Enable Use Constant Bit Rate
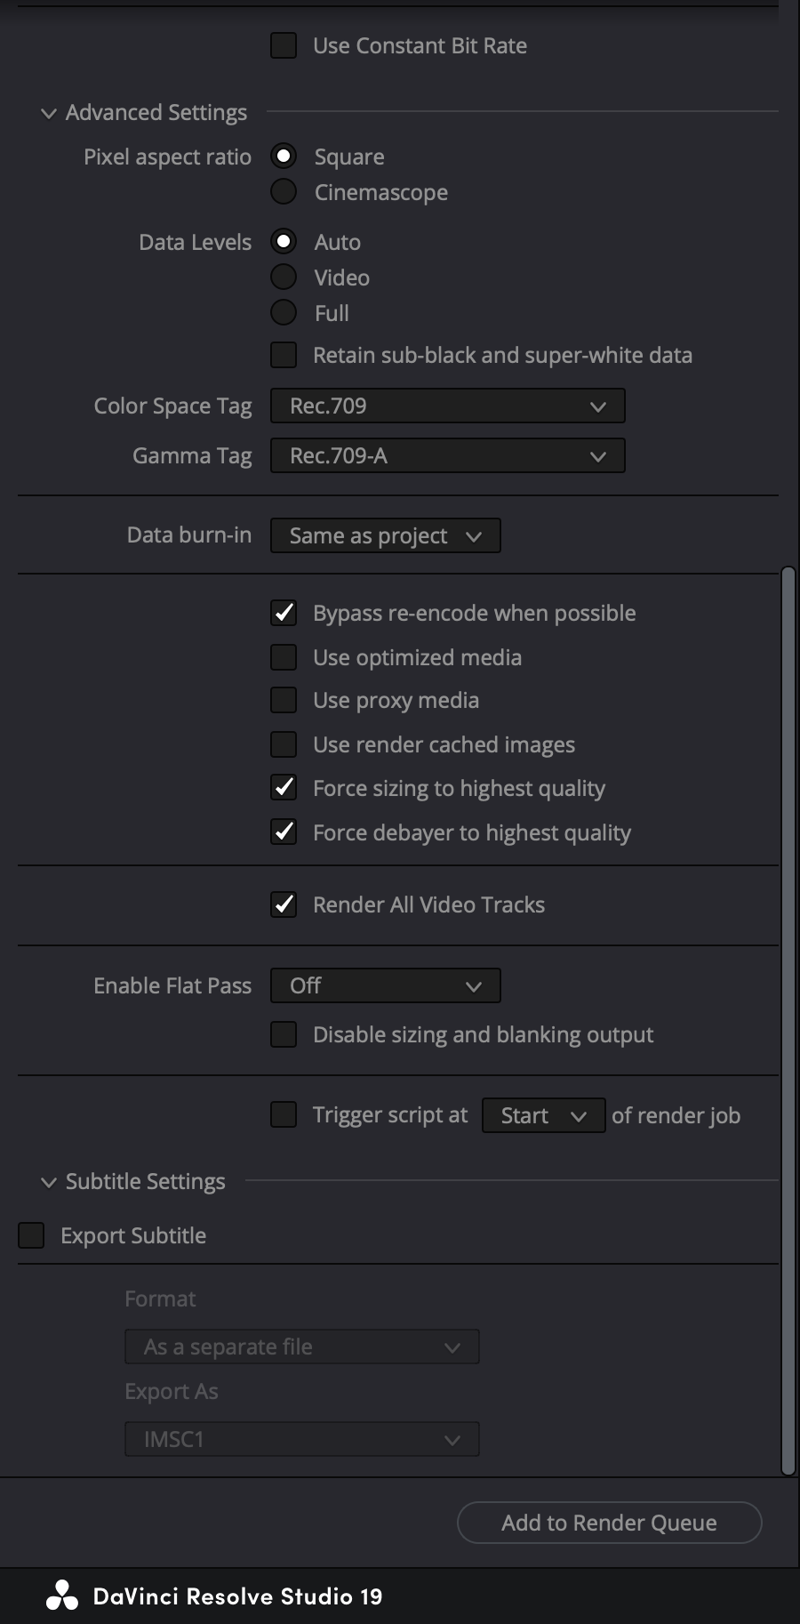The image size is (800, 1624). (x=283, y=45)
